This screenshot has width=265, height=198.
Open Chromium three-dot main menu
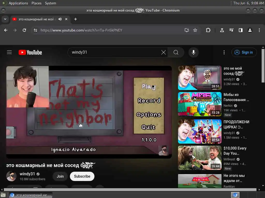click(259, 30)
